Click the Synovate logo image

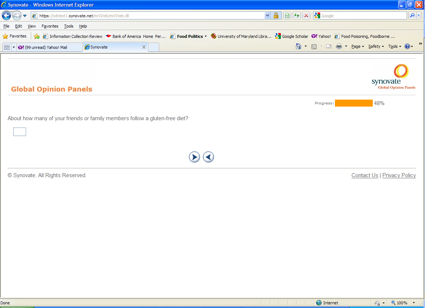pyautogui.click(x=393, y=76)
